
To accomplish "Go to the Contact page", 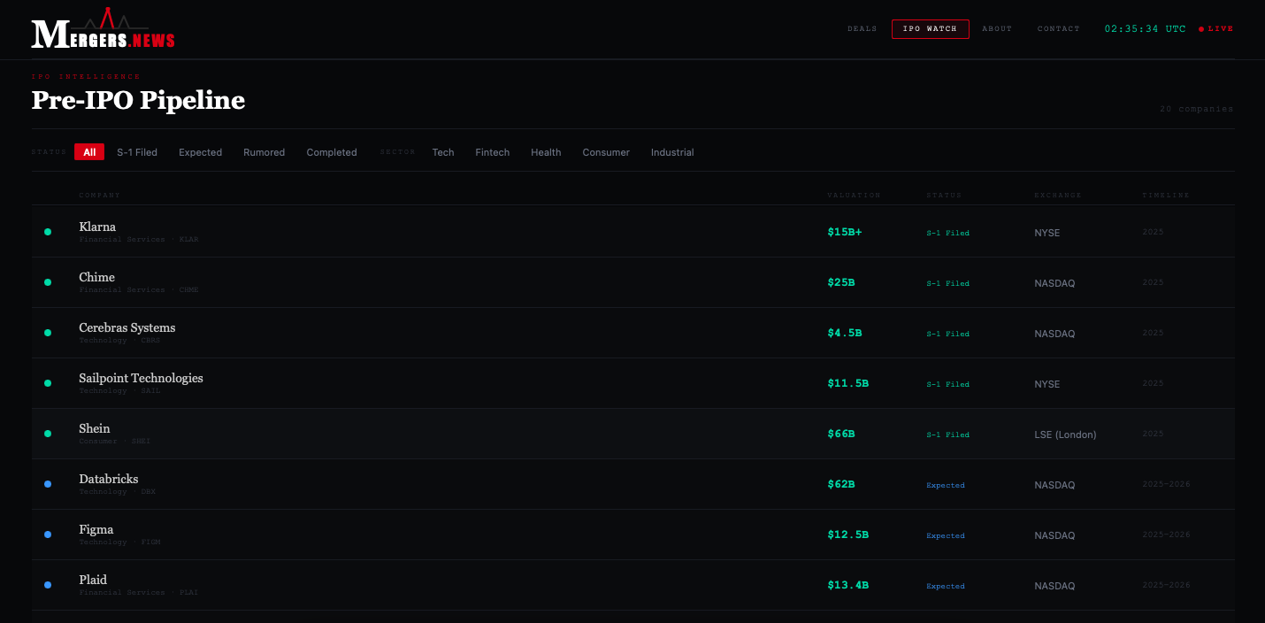I will coord(1058,29).
